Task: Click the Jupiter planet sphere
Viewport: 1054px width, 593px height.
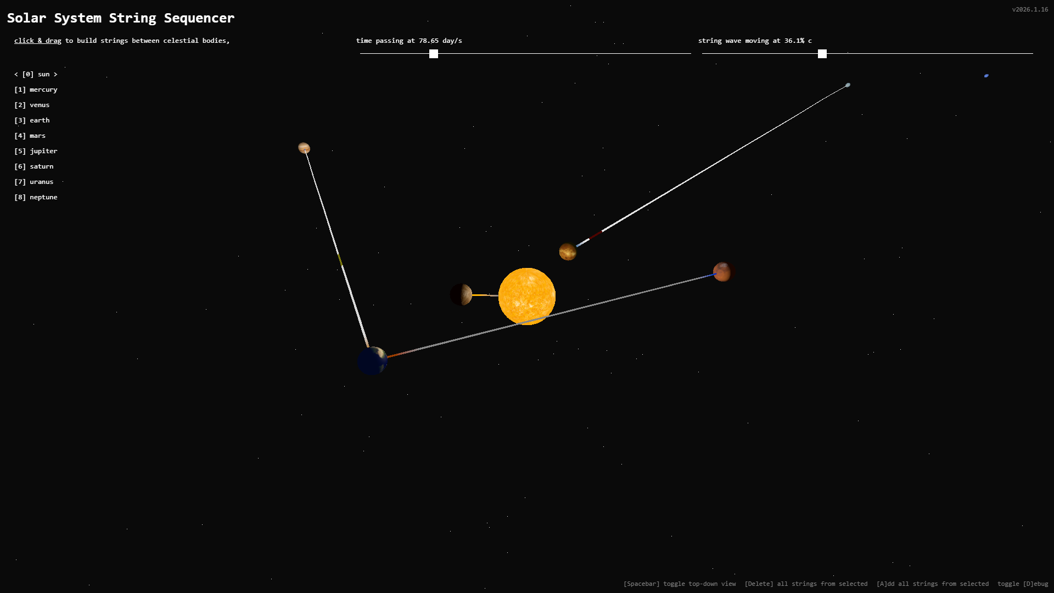Action: pyautogui.click(x=304, y=148)
